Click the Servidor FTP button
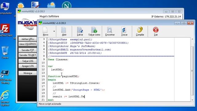Image resolution: width=197 pixels, height=111 pixels. pos(28,50)
